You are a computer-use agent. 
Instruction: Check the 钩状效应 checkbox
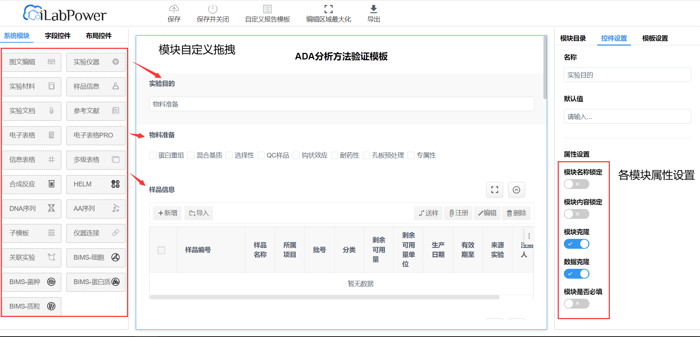point(296,155)
